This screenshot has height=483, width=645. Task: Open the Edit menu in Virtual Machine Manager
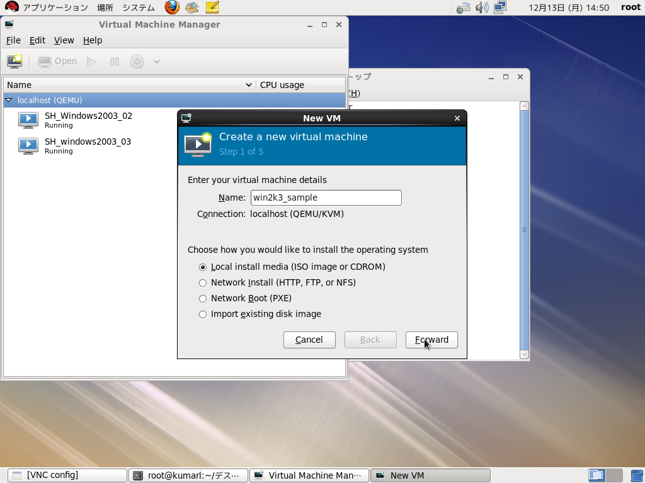pos(37,40)
